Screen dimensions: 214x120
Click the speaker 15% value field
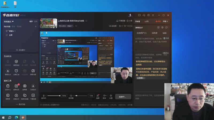coord(91,96)
